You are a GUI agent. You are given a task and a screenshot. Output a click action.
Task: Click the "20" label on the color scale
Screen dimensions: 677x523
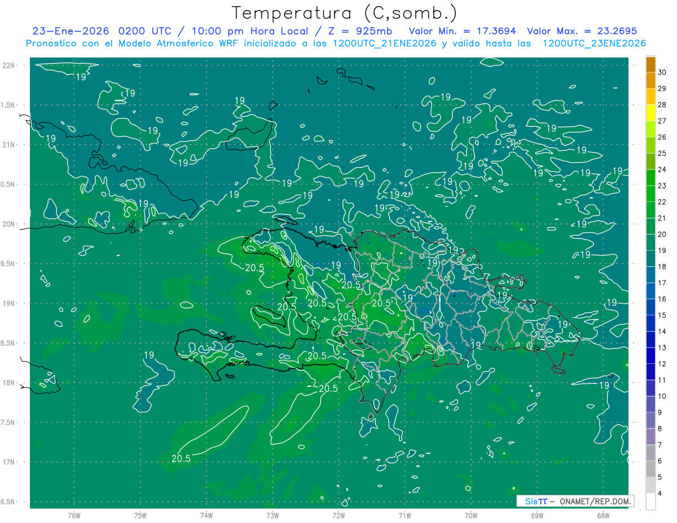[x=662, y=235]
